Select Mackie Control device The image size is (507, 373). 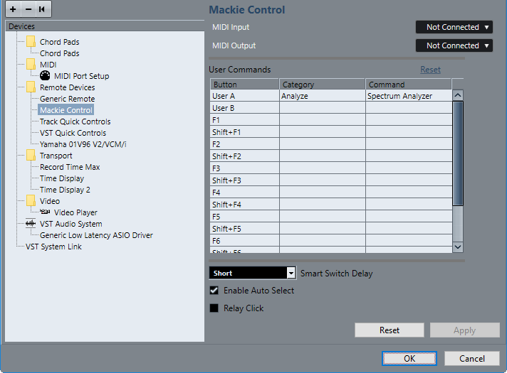tap(66, 110)
